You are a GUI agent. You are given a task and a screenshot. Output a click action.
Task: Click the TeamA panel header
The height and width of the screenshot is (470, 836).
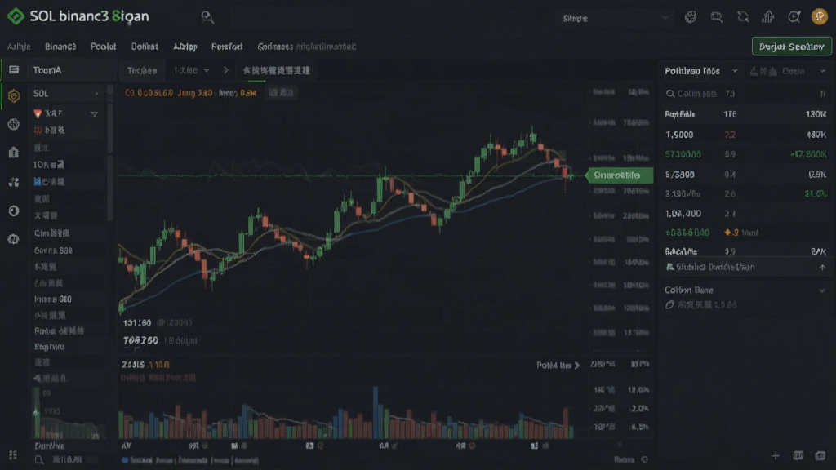click(70, 70)
